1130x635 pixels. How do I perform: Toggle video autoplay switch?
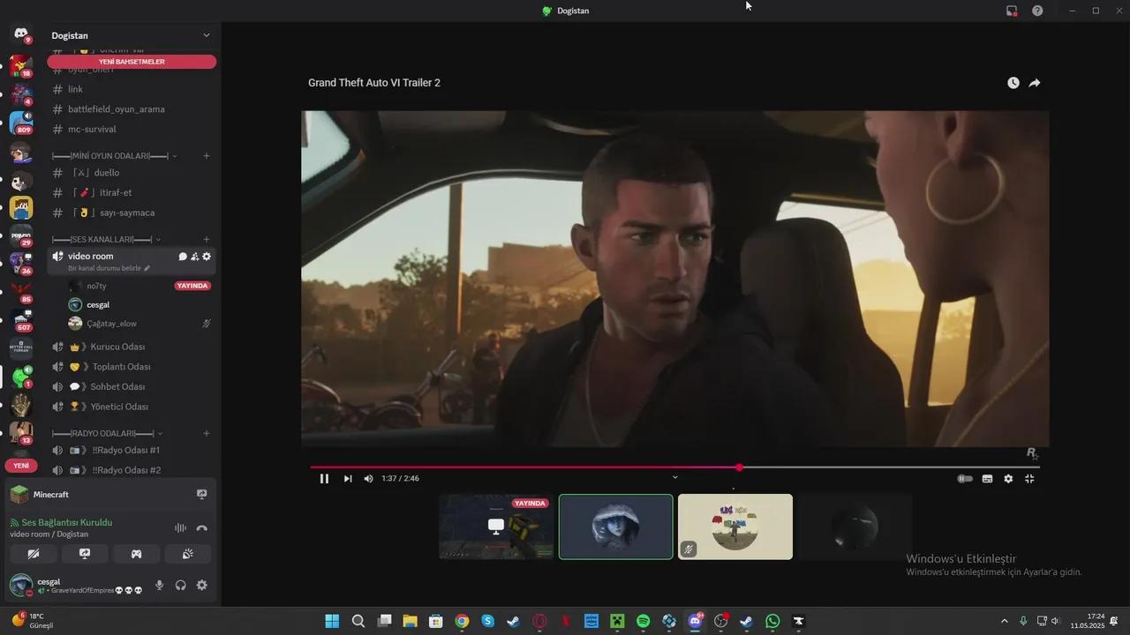click(x=965, y=479)
